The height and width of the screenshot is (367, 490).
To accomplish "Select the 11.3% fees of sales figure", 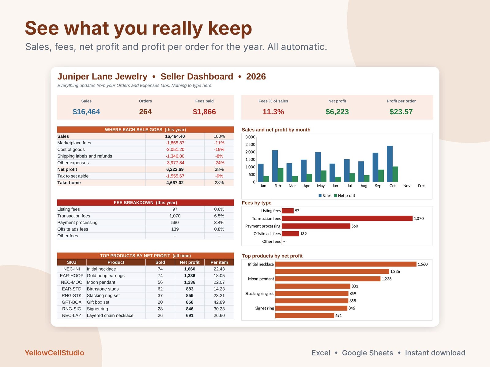I will point(273,112).
